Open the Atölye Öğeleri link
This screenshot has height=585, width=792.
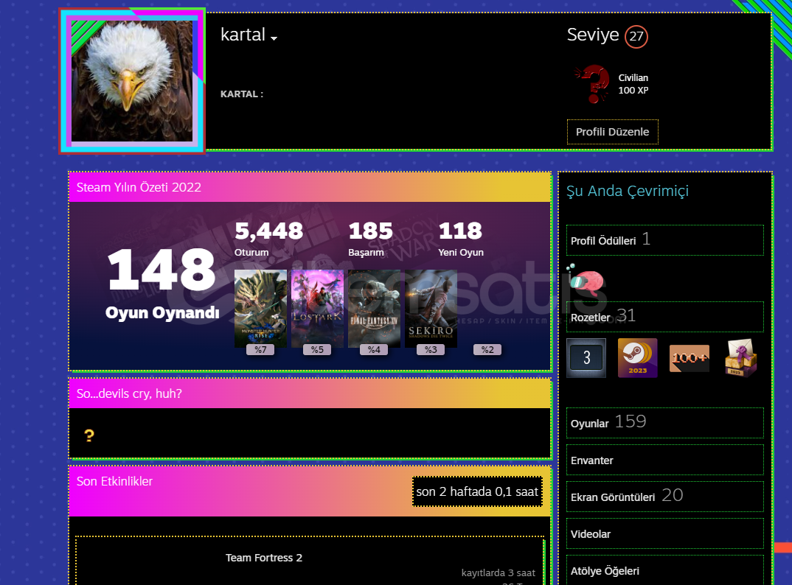click(664, 570)
